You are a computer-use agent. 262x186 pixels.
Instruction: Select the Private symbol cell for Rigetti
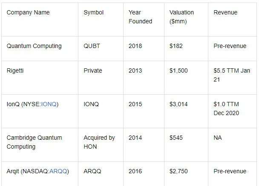pos(94,70)
